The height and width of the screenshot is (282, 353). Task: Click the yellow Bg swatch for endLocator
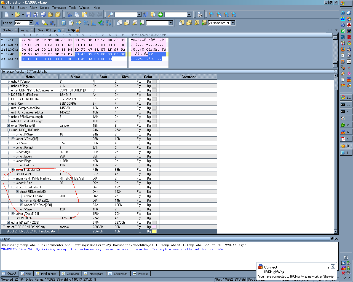(154, 231)
